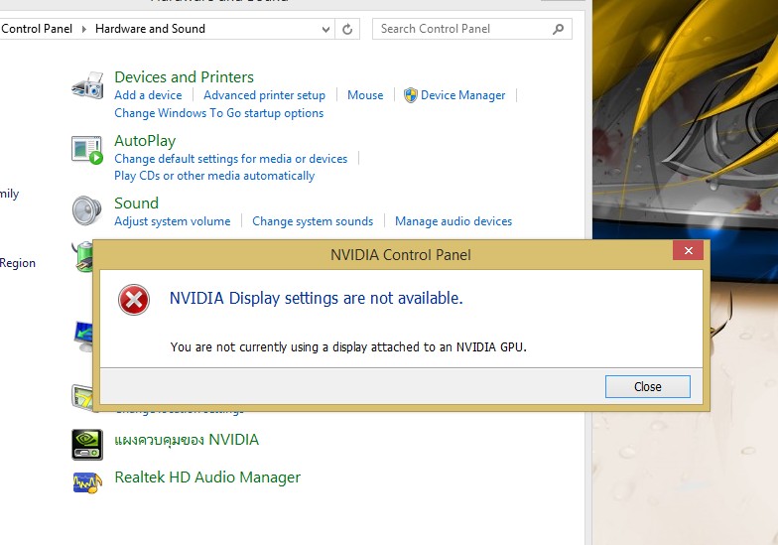Open Change system sounds
Screen dimensions: 778x545
(x=313, y=221)
